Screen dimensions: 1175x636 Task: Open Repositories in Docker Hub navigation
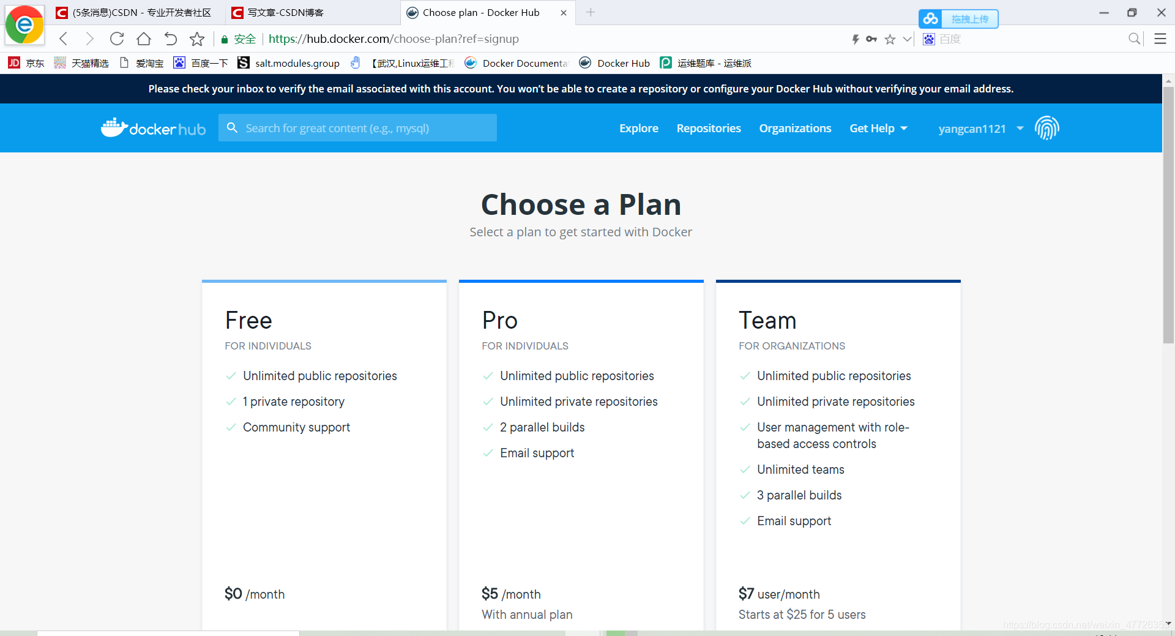[709, 128]
